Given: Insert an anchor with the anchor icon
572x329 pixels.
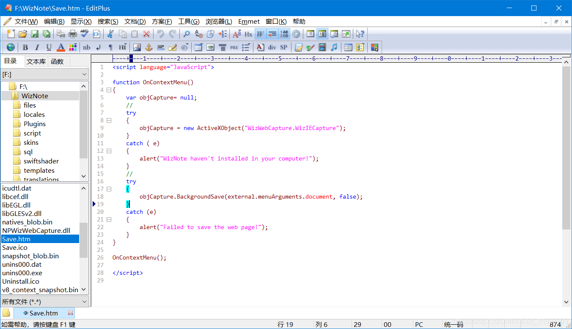Looking at the screenshot, I should (x=149, y=47).
